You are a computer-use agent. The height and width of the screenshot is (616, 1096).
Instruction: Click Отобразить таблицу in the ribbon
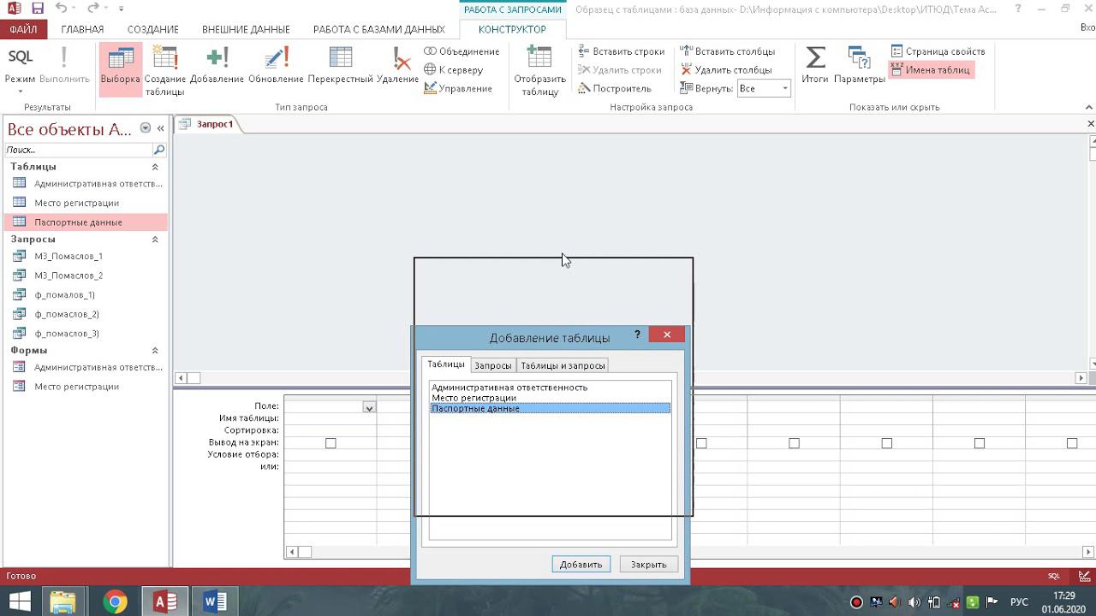coord(539,68)
